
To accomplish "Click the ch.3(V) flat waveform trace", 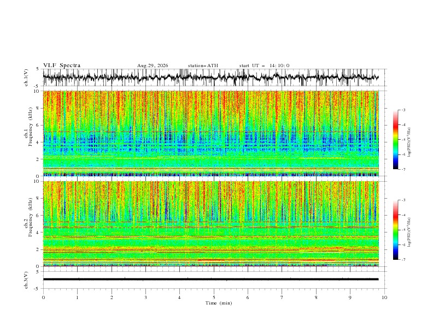I will pyautogui.click(x=210, y=279).
